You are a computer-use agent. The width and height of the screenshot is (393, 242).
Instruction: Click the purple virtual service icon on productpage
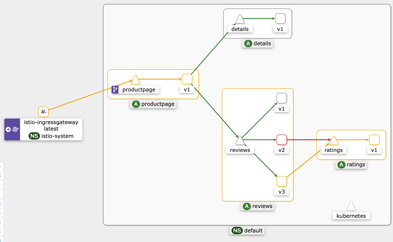(115, 90)
